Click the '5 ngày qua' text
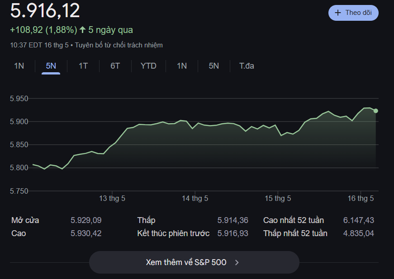Screen dimensions: 394x279 pyautogui.click(x=110, y=30)
